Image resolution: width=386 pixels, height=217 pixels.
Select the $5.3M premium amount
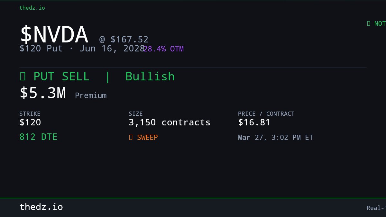tap(43, 93)
